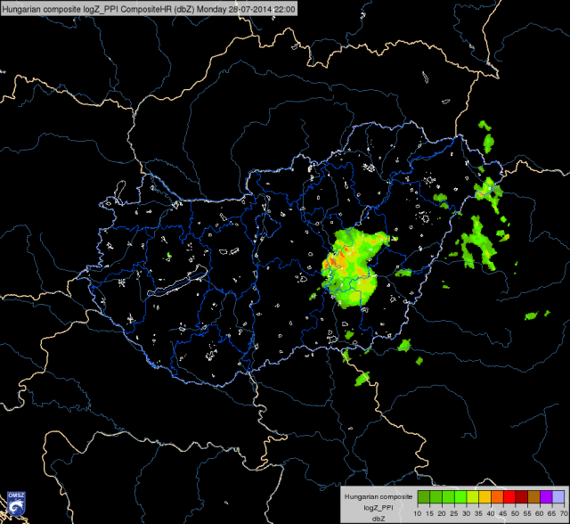This screenshot has width=570, height=524.
Task: Click the radar title text with date 28-07-2014 22:00
Action: pos(149,10)
